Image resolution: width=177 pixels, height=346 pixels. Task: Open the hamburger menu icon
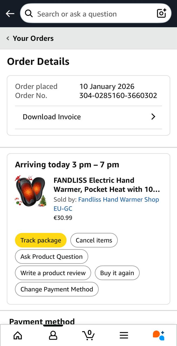[124, 335]
